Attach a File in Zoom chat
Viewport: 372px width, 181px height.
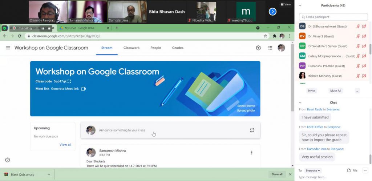(x=352, y=170)
